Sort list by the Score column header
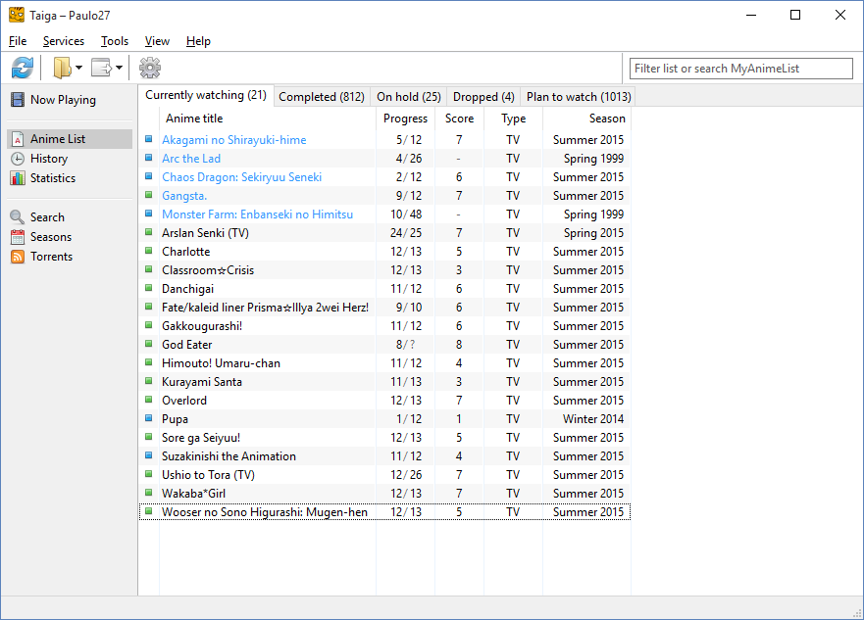The height and width of the screenshot is (620, 864). pos(459,119)
